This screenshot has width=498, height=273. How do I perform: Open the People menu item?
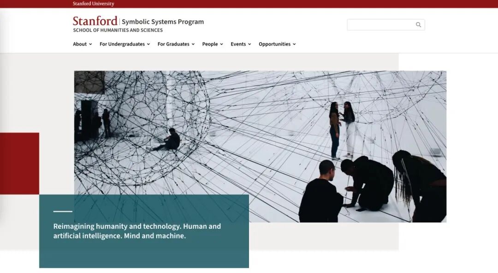coord(210,44)
